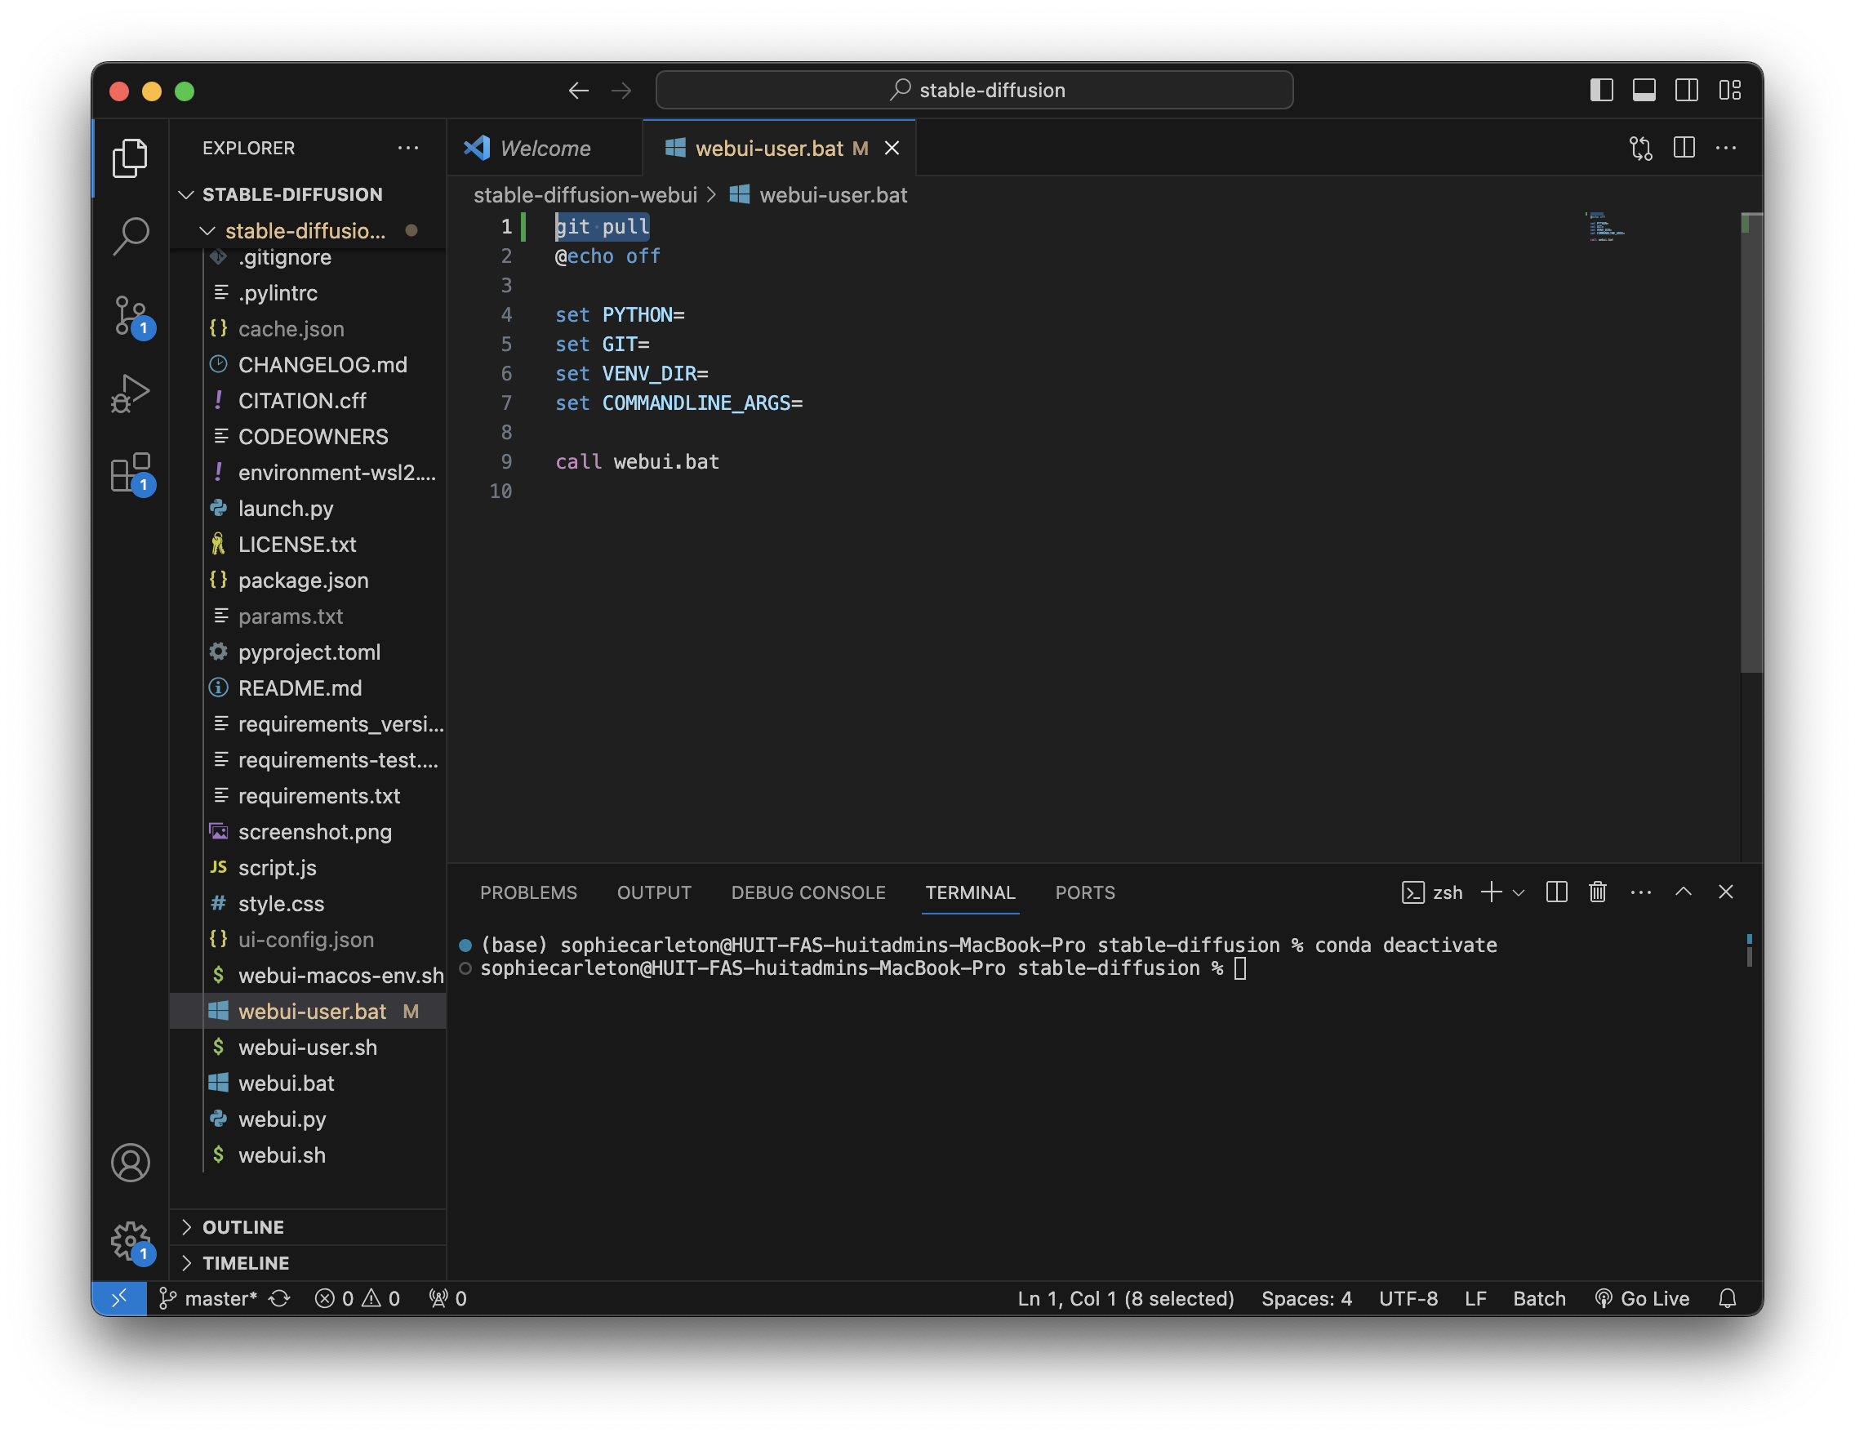Toggle bottom panel visibility

tap(1644, 90)
